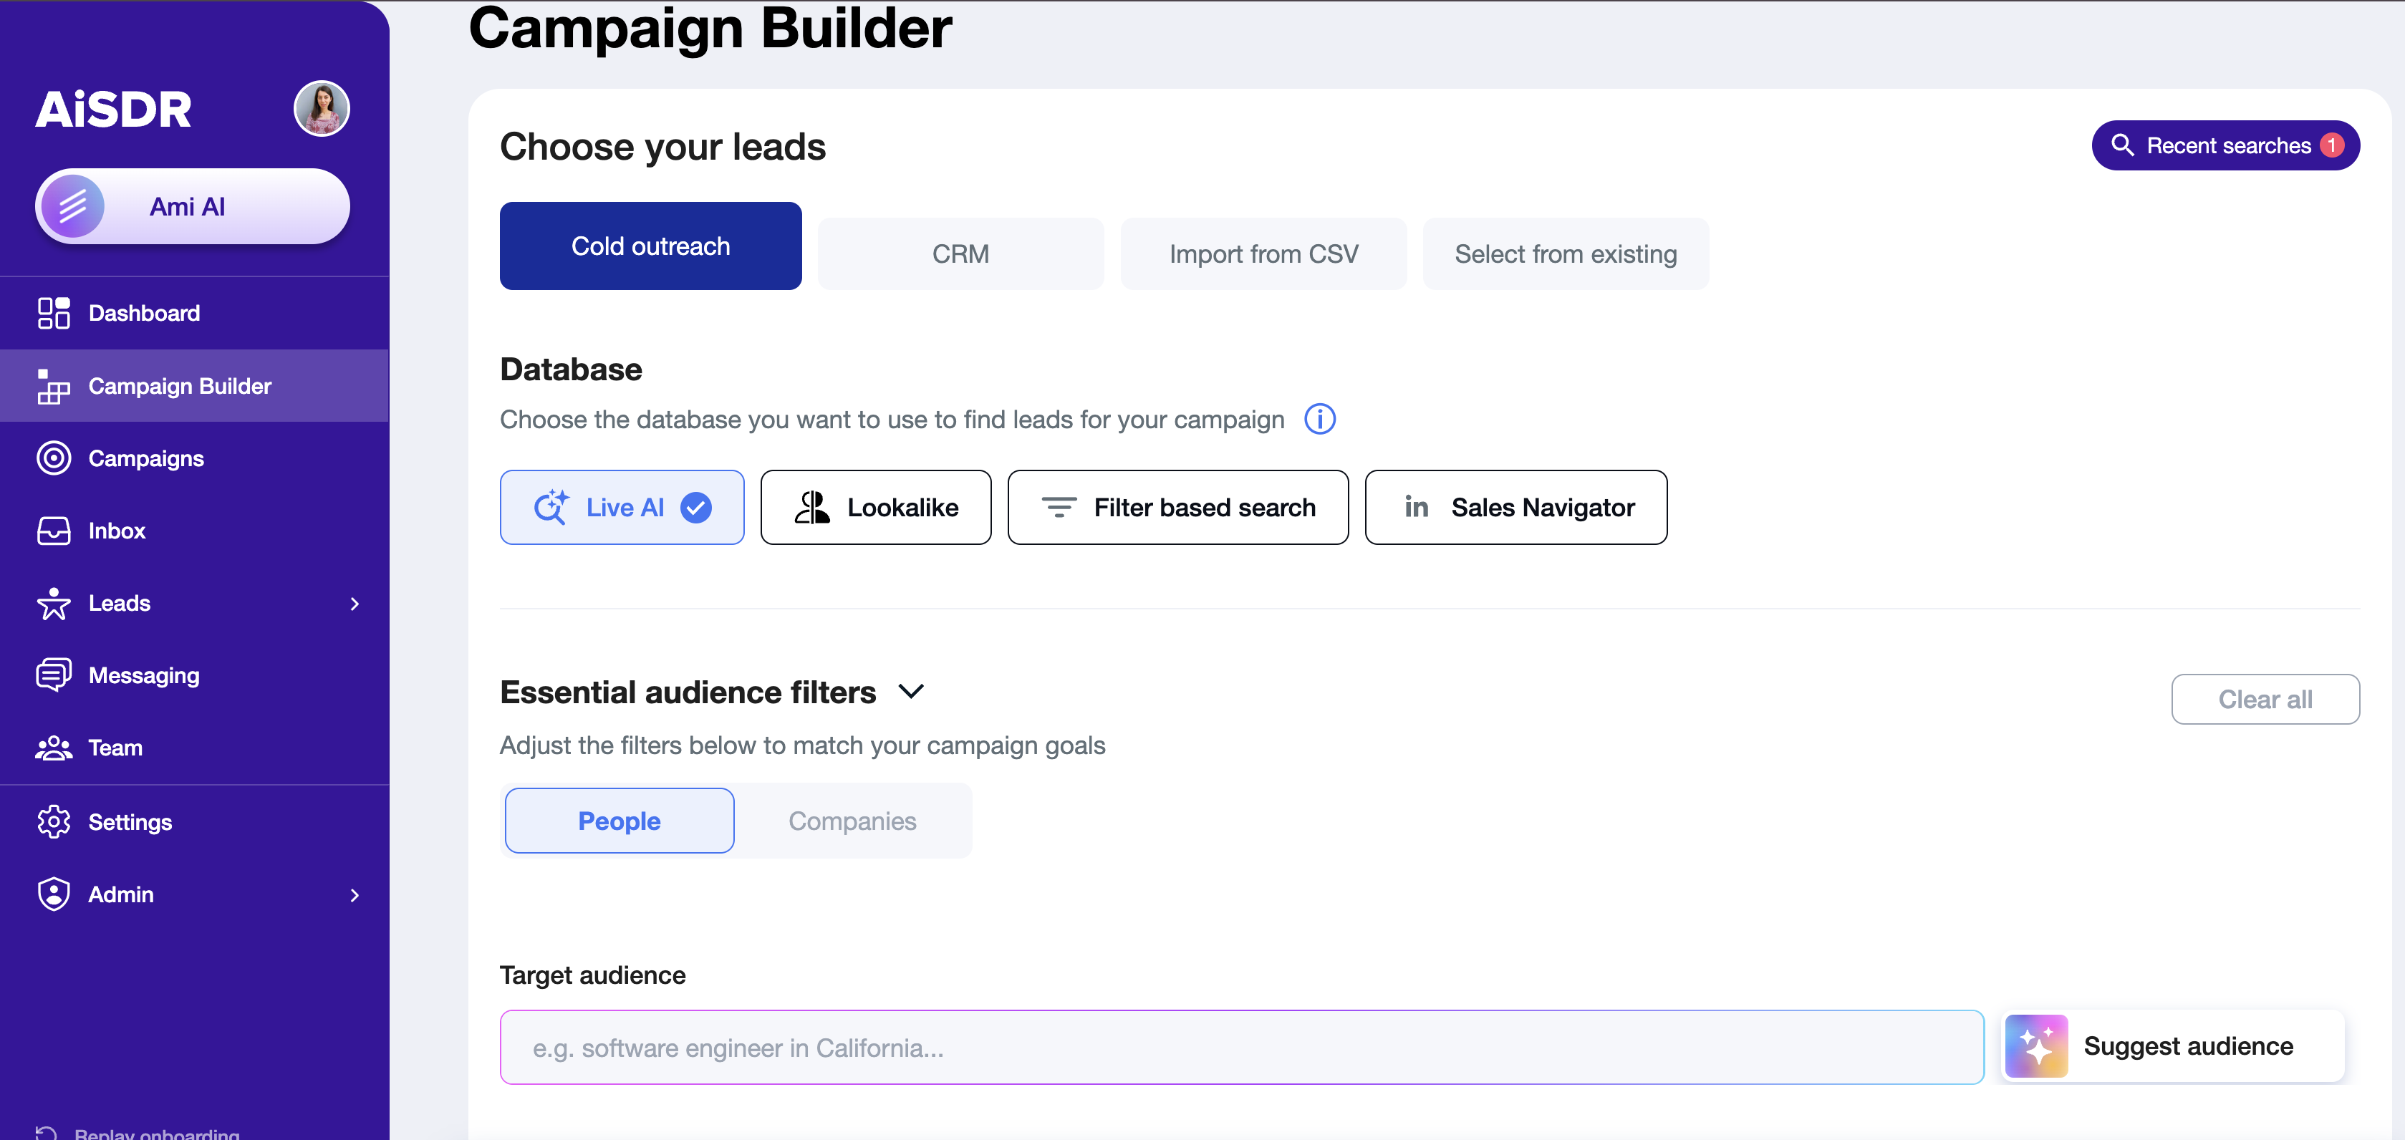The height and width of the screenshot is (1140, 2405).
Task: Select the Cold outreach tab
Action: click(x=651, y=246)
